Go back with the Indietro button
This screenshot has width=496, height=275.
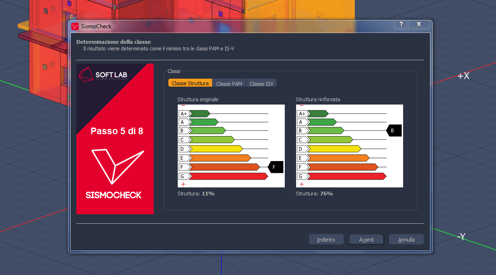[326, 240]
